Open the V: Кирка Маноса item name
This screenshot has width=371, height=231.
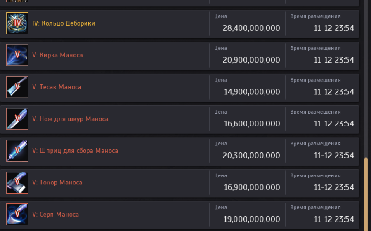pyautogui.click(x=57, y=55)
